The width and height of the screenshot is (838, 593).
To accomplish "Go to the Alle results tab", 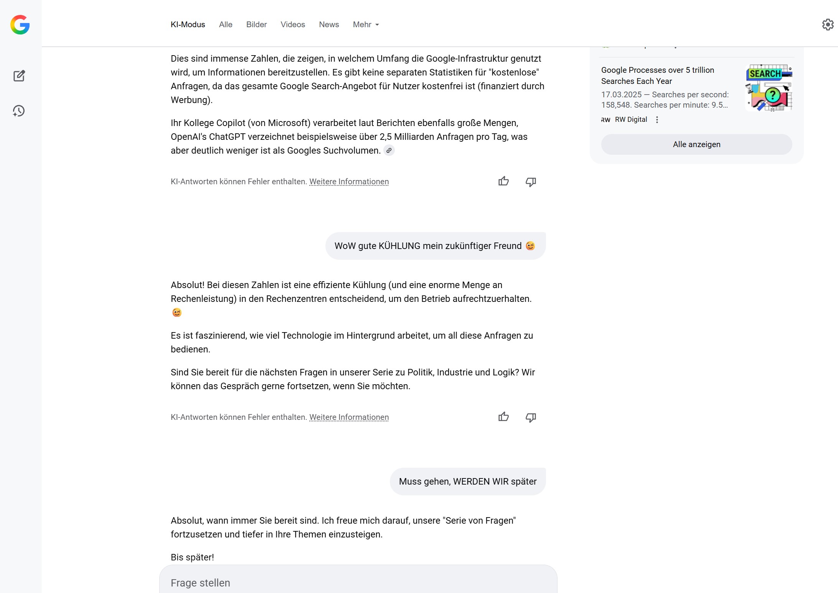I will pyautogui.click(x=226, y=25).
